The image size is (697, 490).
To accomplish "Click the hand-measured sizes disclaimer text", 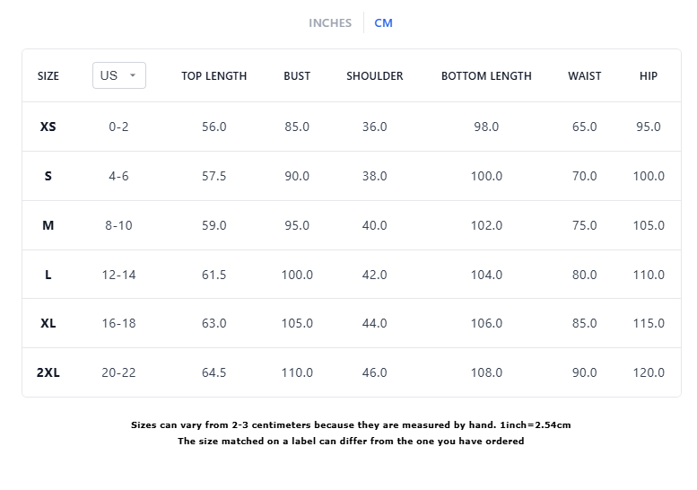I will point(351,425).
